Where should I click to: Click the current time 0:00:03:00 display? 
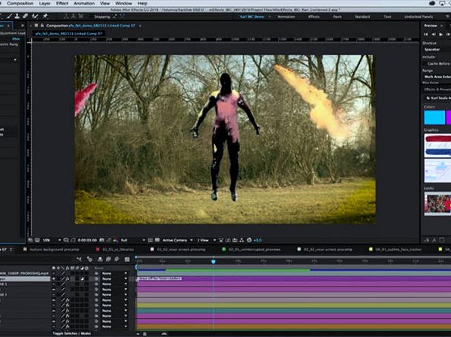pyautogui.click(x=87, y=240)
